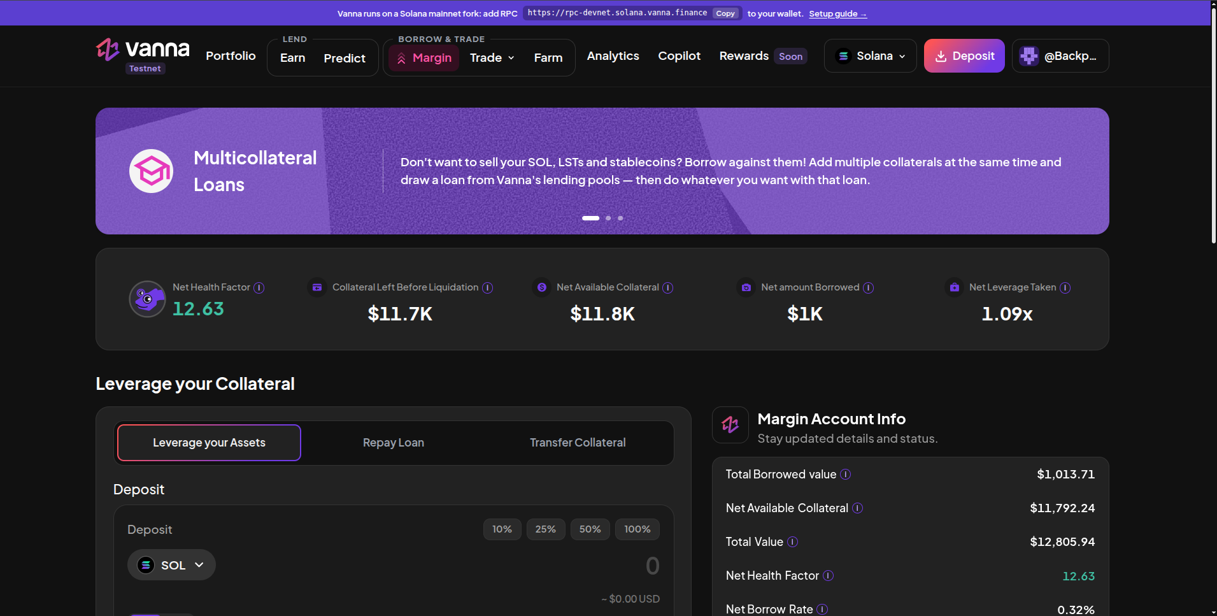Open Analytics page

[613, 56]
